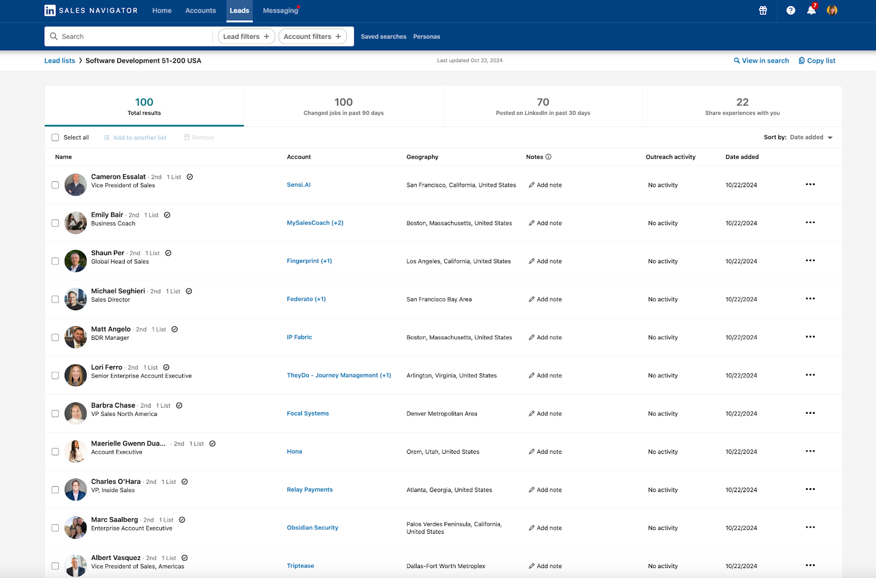Click saved checkmark icon beside Cameron Essalat
The width and height of the screenshot is (876, 578).
(x=190, y=177)
